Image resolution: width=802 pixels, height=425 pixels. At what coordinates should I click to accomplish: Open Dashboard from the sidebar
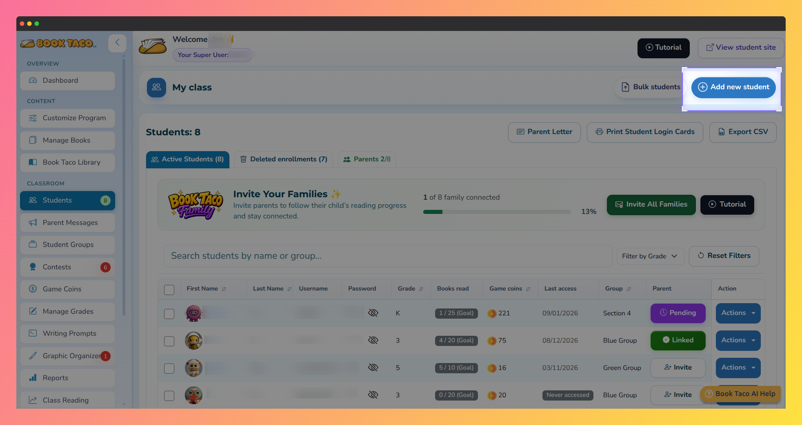pos(67,81)
